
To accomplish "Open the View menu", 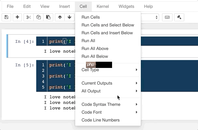I will [45, 7].
